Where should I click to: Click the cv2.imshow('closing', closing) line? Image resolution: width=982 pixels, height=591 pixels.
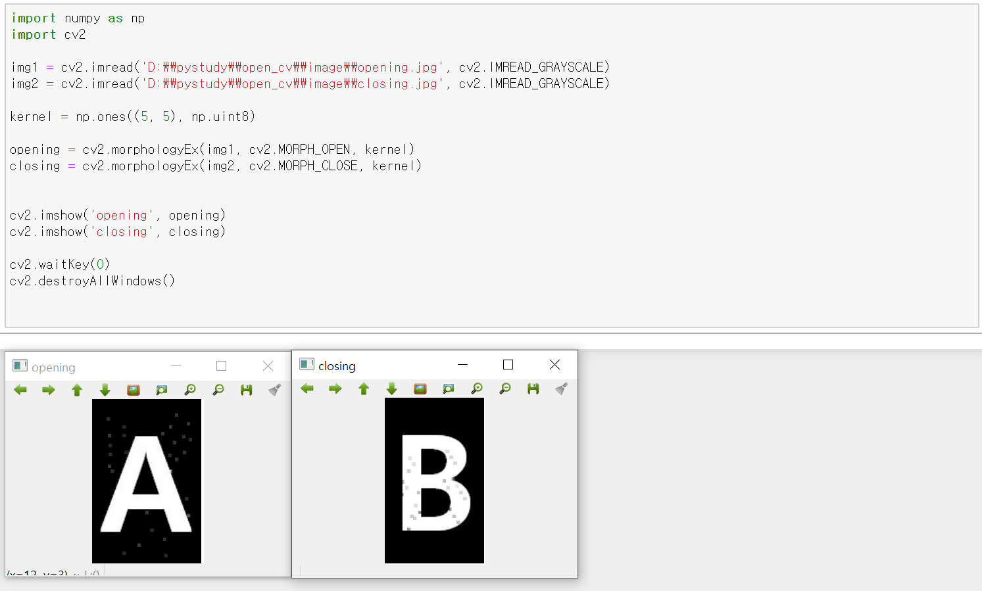tap(118, 231)
